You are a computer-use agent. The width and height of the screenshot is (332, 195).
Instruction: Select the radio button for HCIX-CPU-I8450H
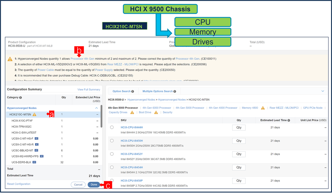coord(112,141)
